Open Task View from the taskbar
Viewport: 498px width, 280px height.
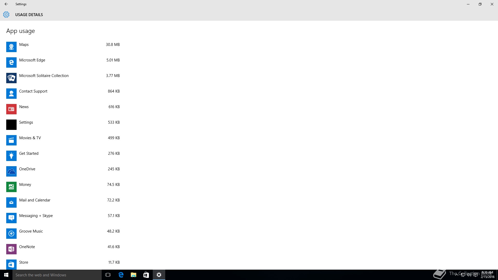(108, 275)
